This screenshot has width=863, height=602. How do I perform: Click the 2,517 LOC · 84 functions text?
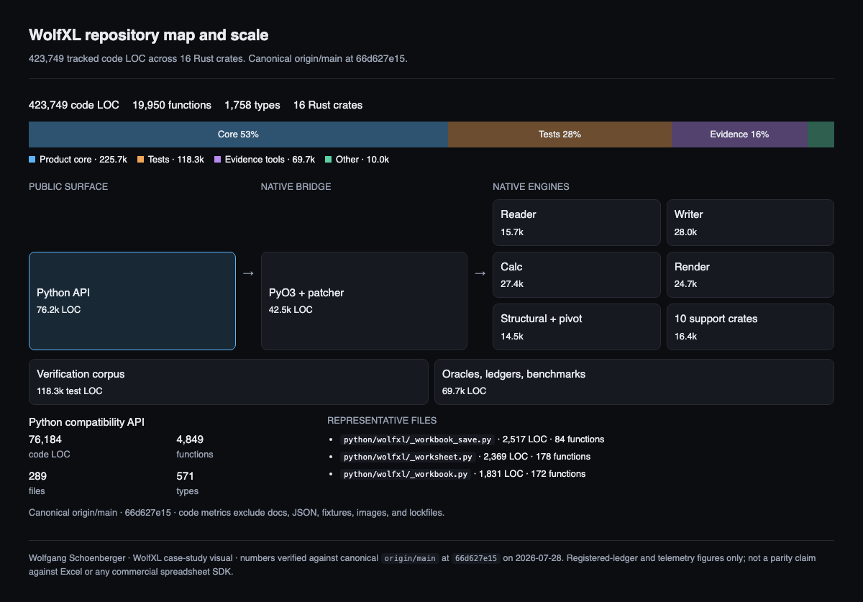coord(554,439)
